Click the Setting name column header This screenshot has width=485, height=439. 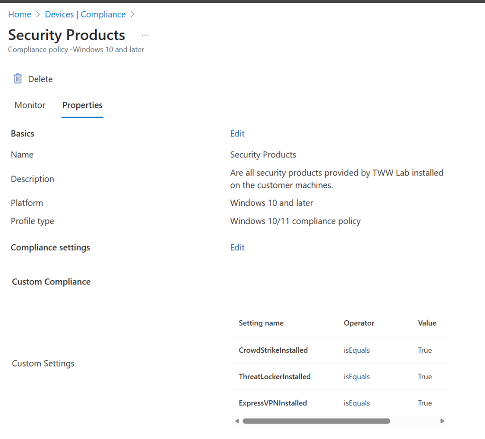coord(261,323)
